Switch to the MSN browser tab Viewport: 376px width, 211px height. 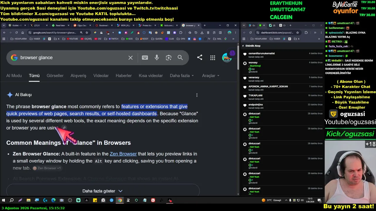[125, 25]
